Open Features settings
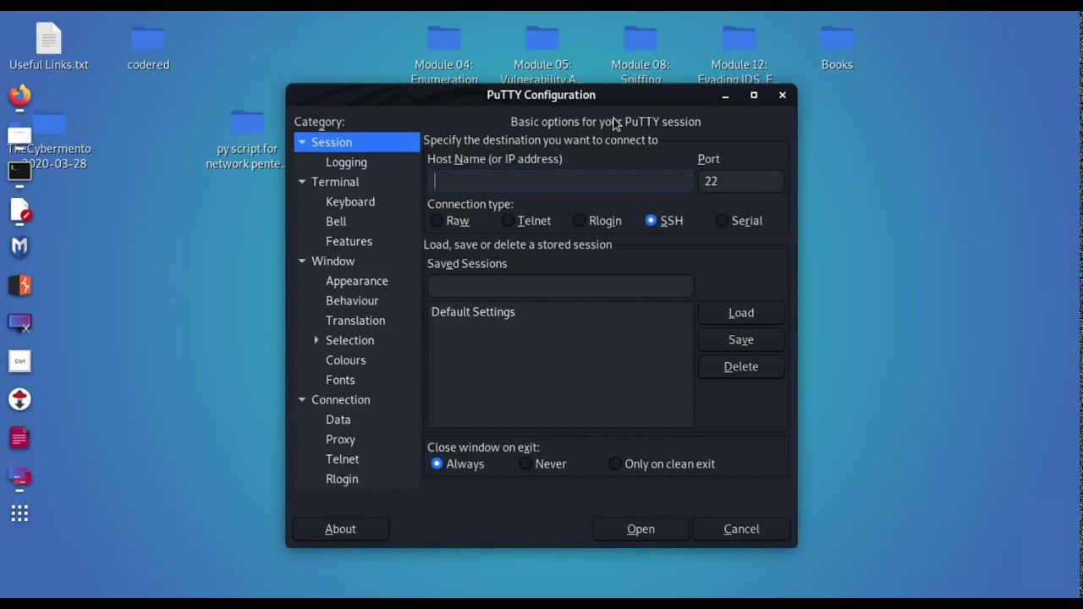The image size is (1083, 609). (349, 241)
